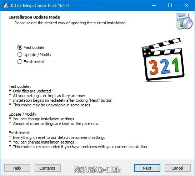Click the 'Fast update:' description heading

click(20, 86)
